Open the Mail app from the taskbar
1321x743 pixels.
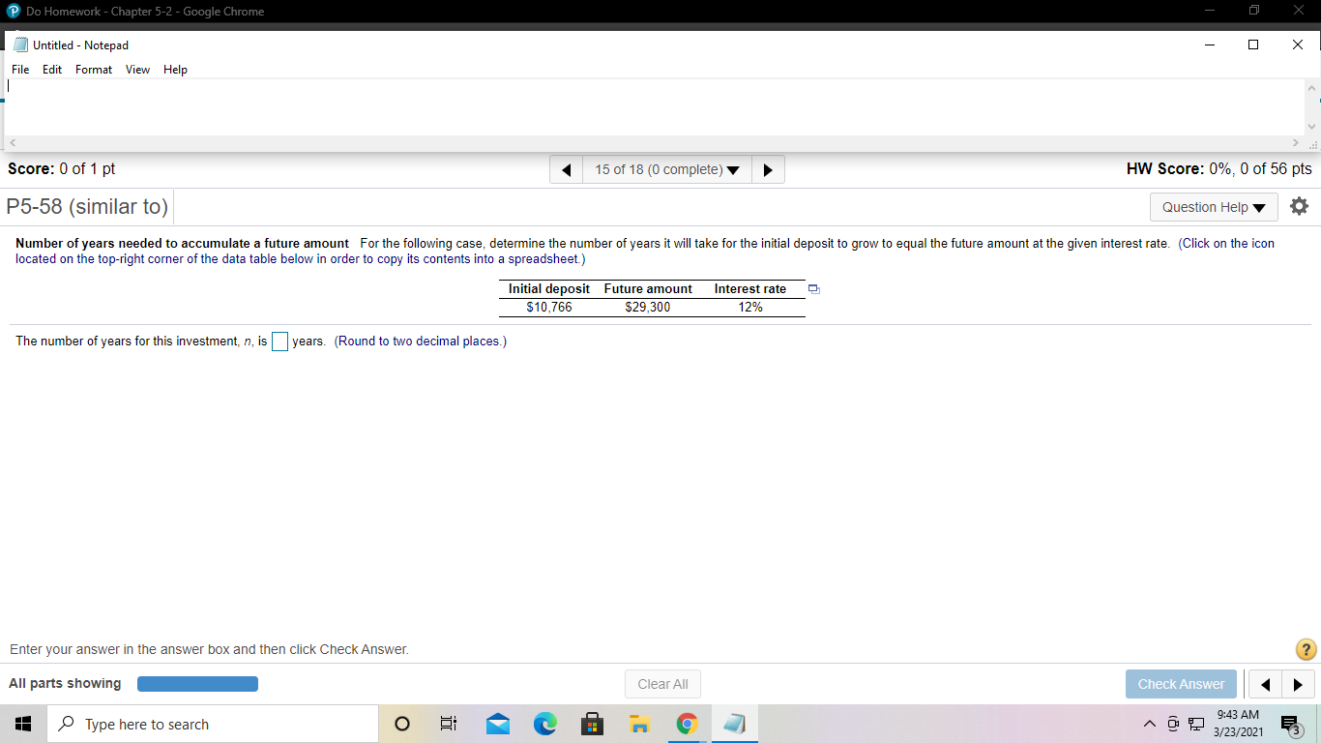tap(497, 724)
